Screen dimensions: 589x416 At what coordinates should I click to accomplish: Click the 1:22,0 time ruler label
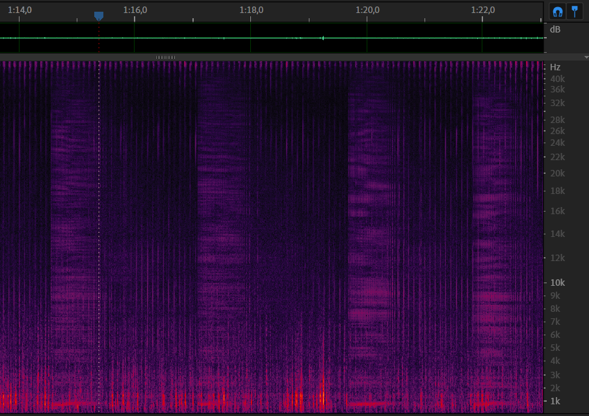[483, 10]
